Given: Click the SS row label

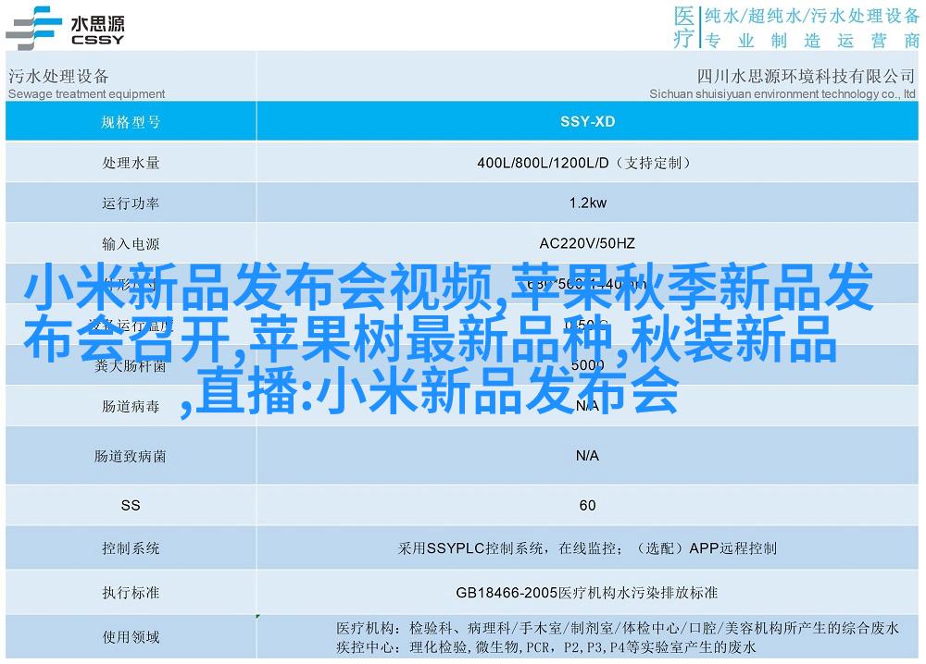Looking at the screenshot, I should 131,505.
